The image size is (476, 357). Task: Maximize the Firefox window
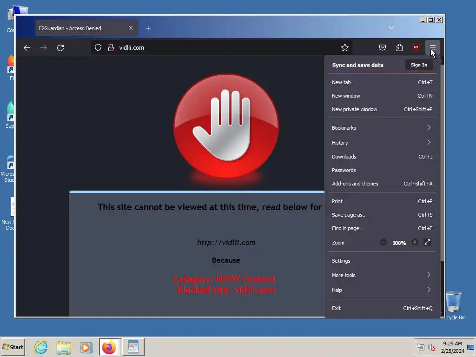(431, 20)
